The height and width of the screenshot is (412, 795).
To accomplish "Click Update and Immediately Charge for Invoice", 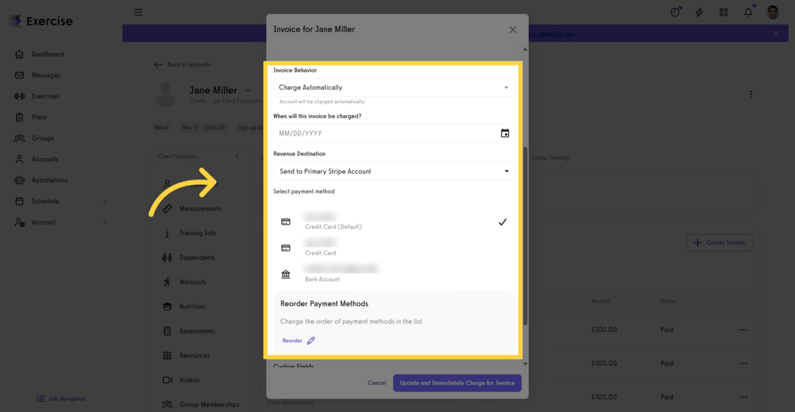I will click(x=457, y=383).
